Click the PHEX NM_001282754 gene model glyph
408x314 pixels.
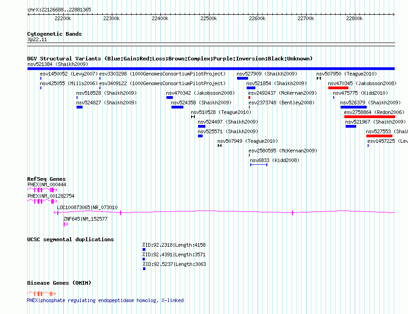click(42, 201)
